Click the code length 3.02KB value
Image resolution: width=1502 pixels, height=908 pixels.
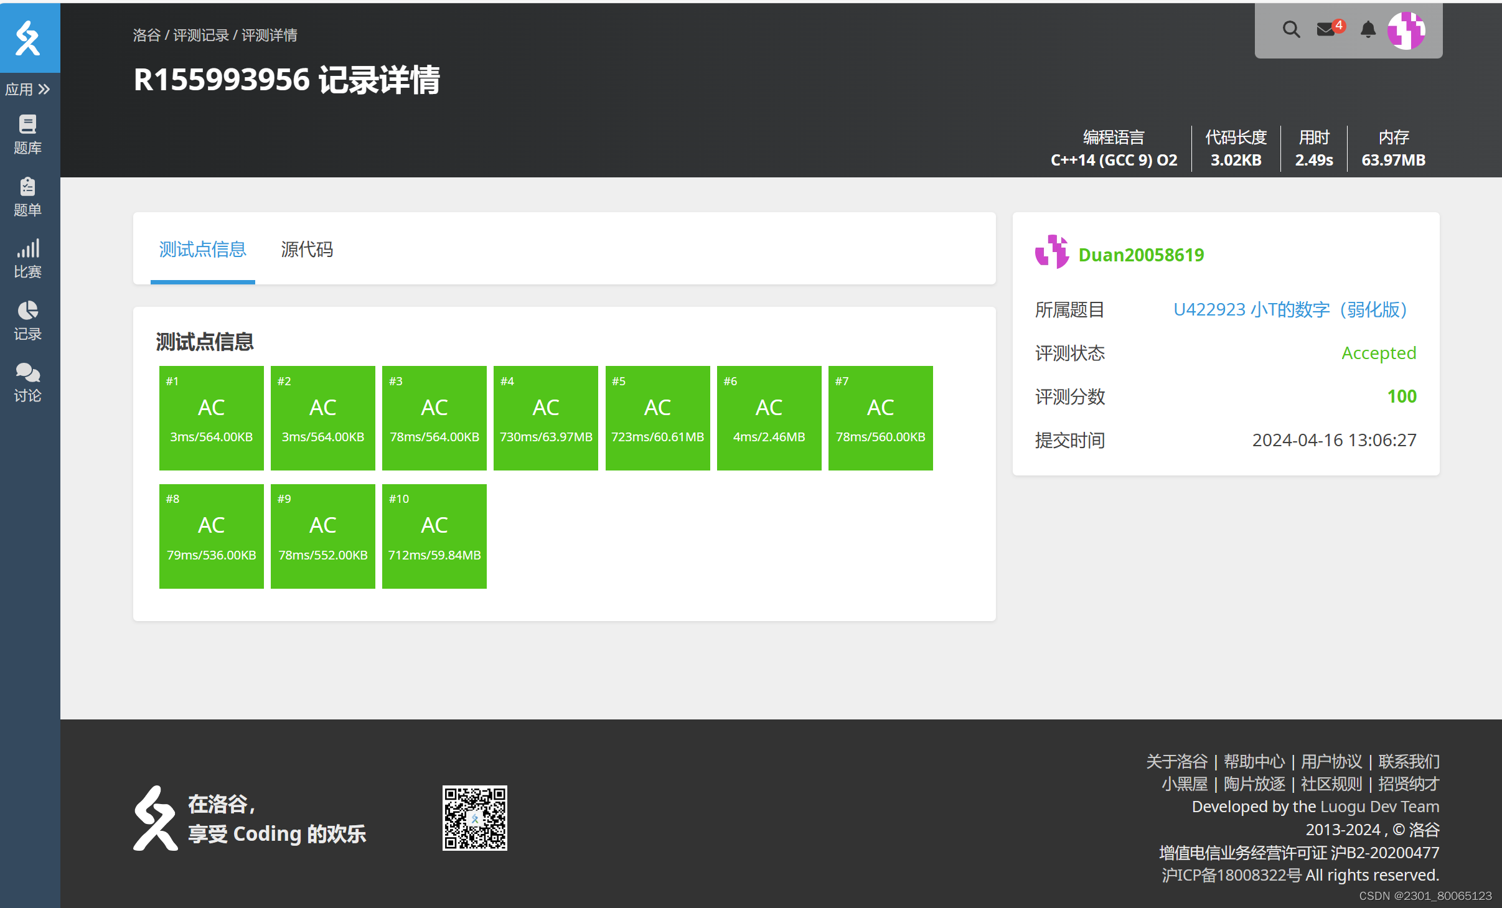click(1236, 160)
